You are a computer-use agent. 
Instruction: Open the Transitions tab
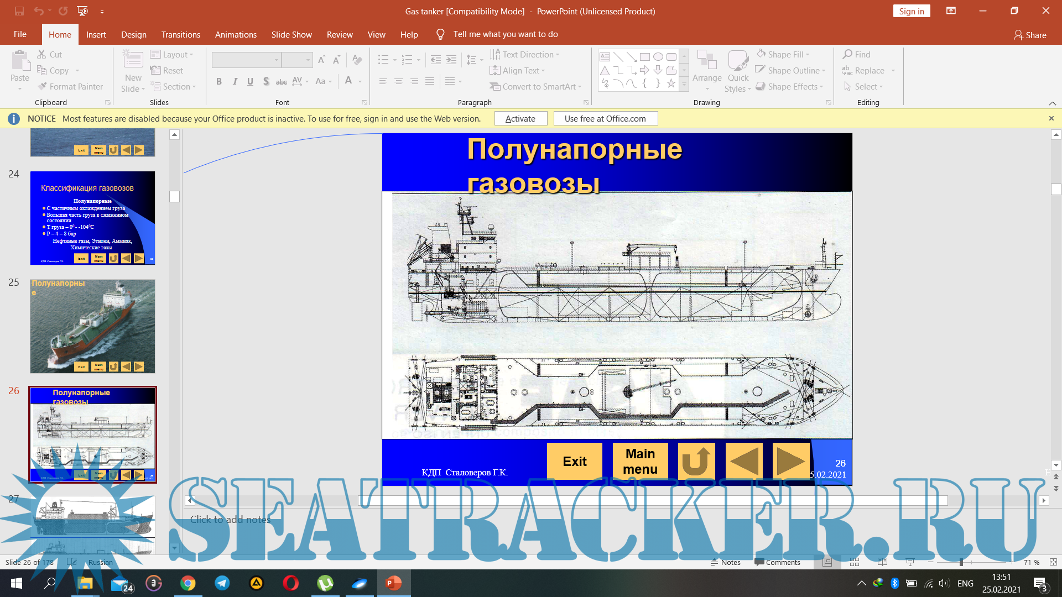click(180, 34)
